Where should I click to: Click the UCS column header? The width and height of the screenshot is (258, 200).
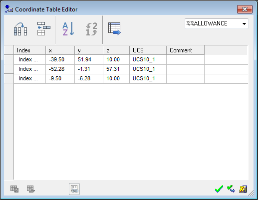tap(148, 50)
